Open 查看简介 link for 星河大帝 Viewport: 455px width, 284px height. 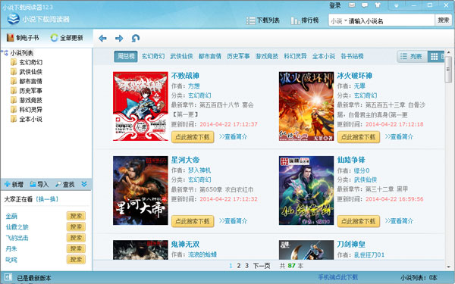pos(234,221)
